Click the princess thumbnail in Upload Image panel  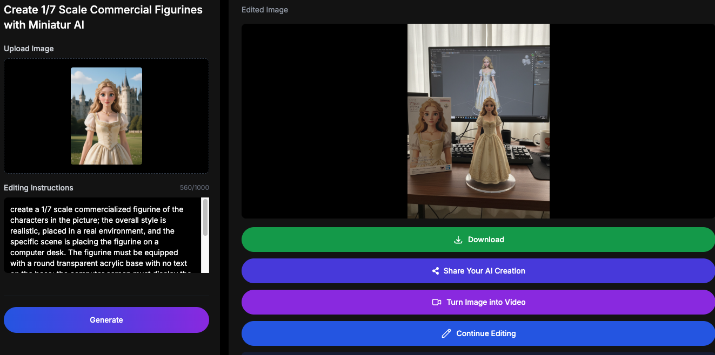coord(106,115)
